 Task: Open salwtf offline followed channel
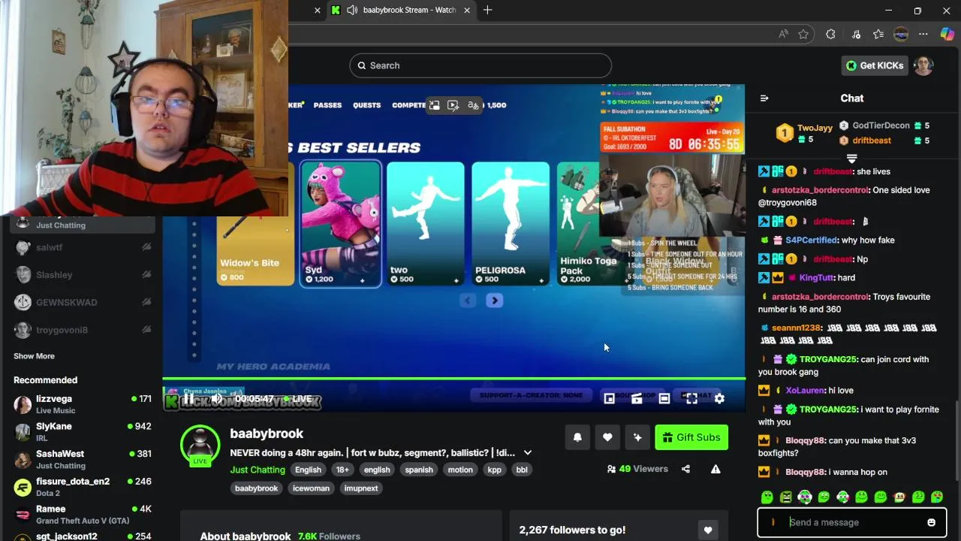81,247
